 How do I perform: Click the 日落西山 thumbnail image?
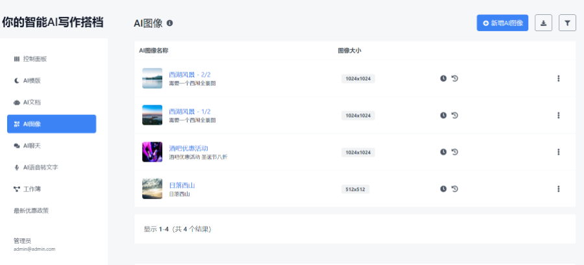tap(152, 188)
